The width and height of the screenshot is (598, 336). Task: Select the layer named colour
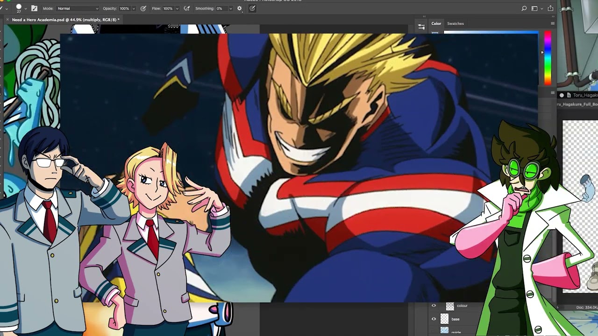coord(462,306)
